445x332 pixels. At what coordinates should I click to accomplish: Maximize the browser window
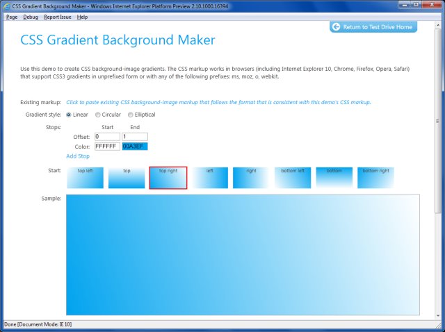416,4
